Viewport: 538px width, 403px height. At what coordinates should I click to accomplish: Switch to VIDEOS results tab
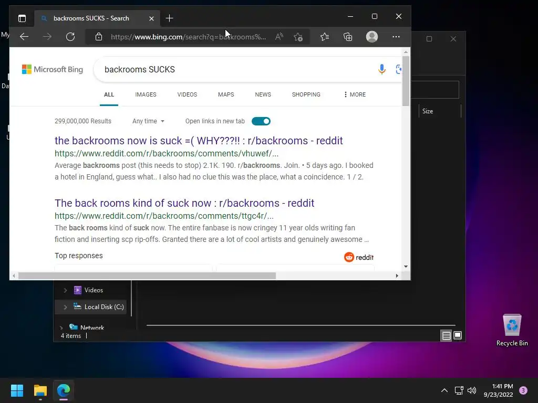point(187,94)
